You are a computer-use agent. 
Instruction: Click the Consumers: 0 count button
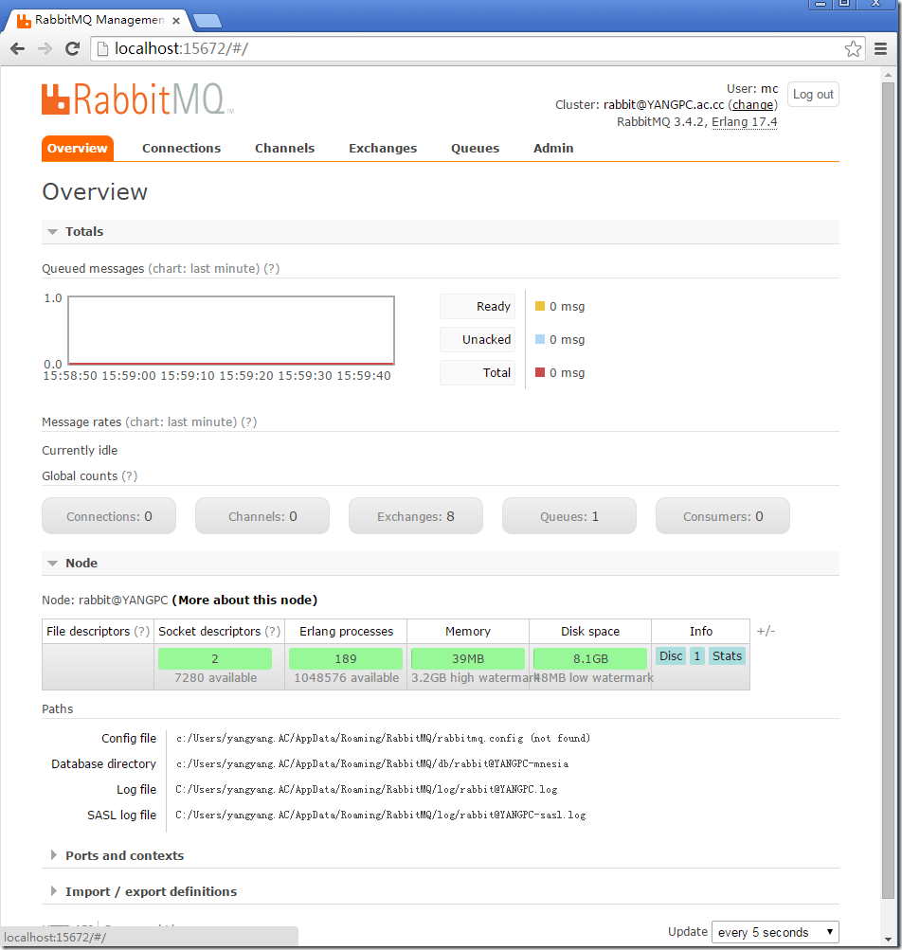[x=723, y=516]
